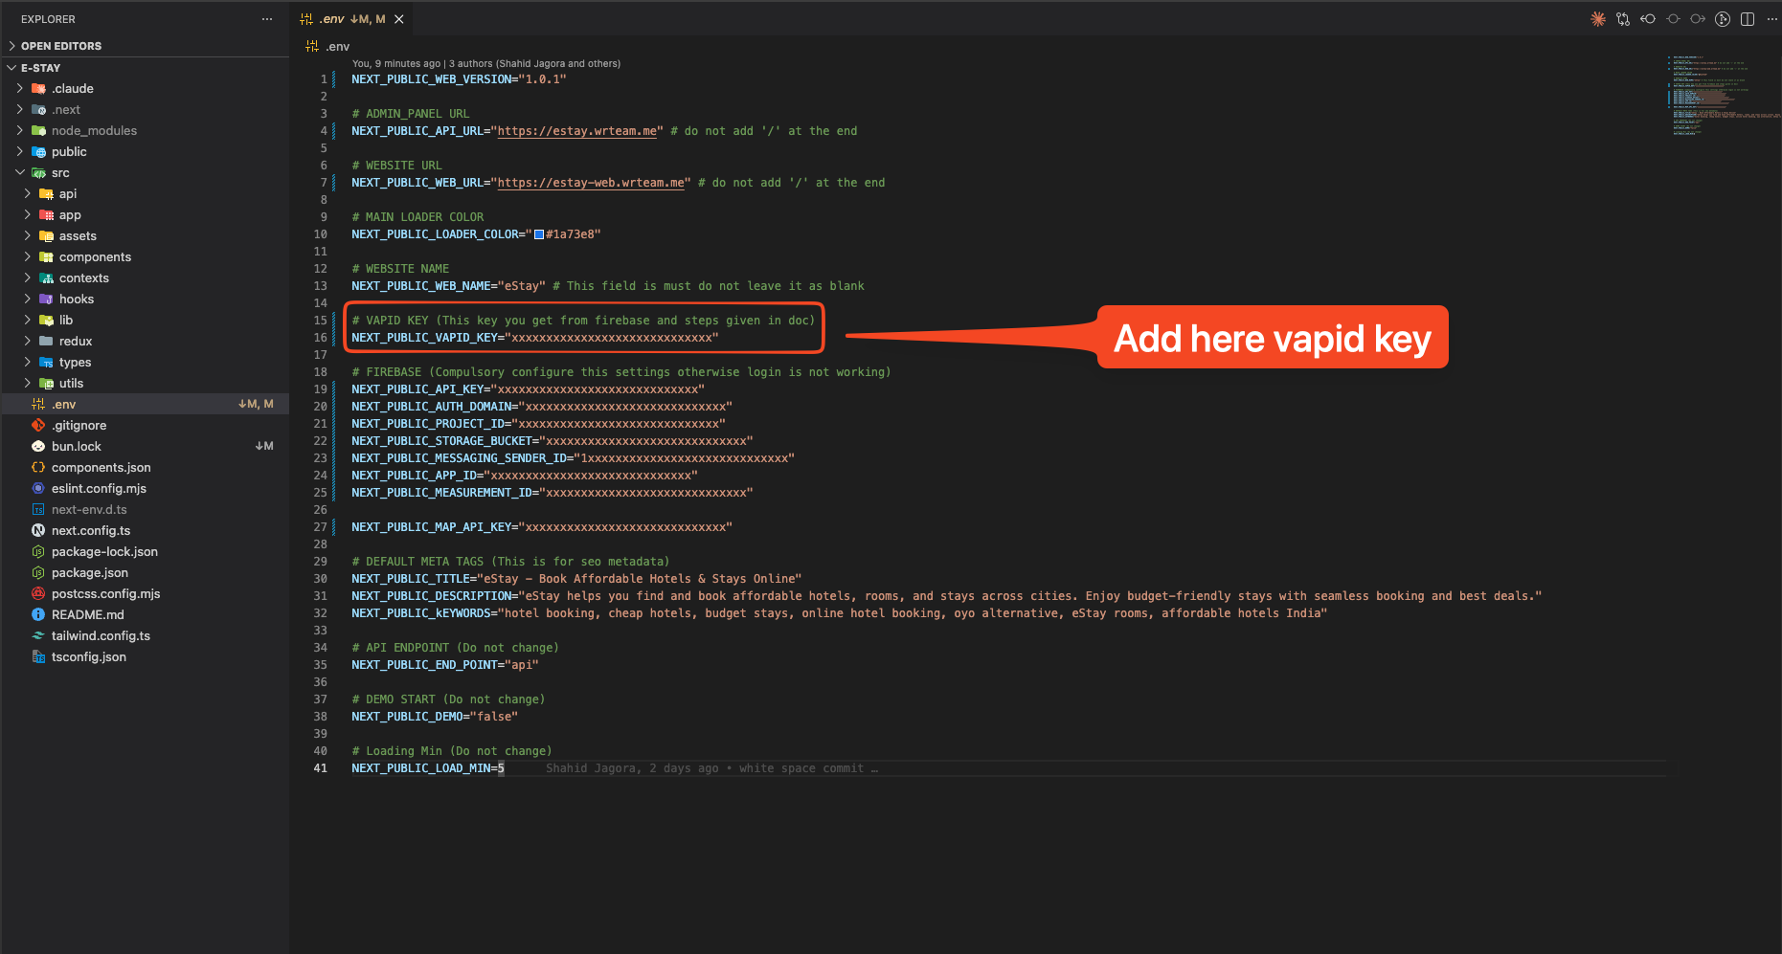Click on NEXT_PUBLIC_MAP_API_KEY line

[x=541, y=527]
